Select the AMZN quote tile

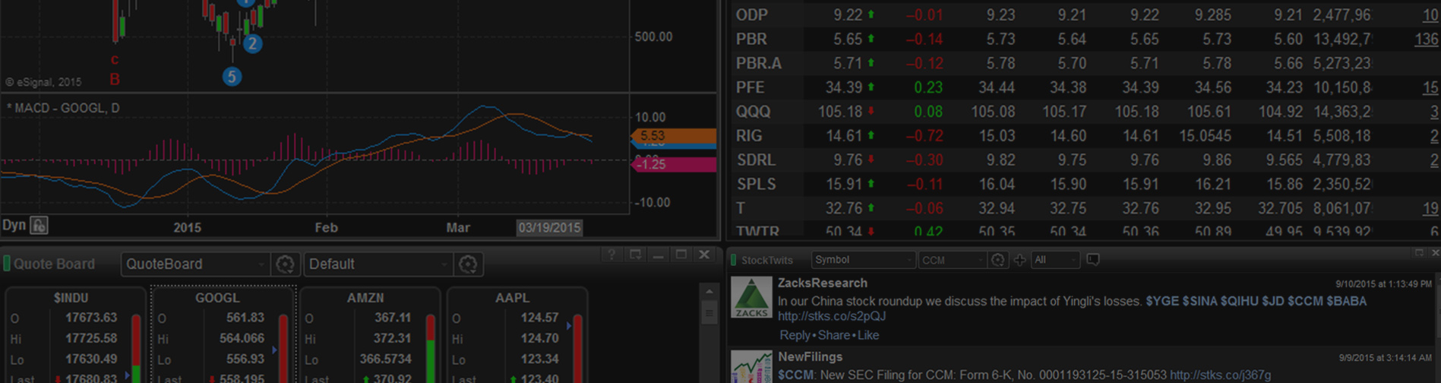point(370,336)
